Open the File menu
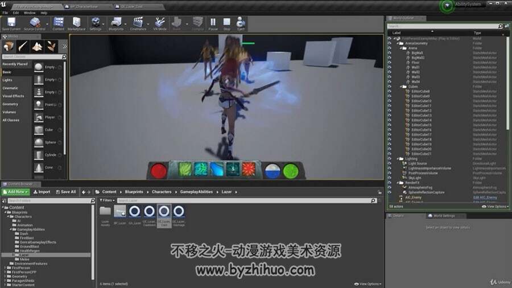512x288 pixels. 5,13
